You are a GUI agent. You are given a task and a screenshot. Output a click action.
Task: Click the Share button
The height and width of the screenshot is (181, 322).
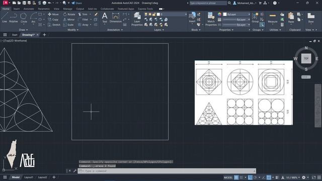click(x=76, y=3)
